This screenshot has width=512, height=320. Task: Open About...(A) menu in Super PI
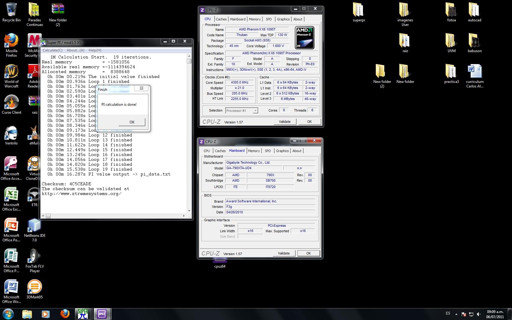point(76,50)
